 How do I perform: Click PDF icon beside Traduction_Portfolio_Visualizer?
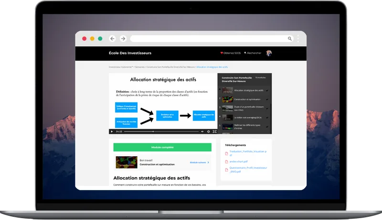click(226, 153)
